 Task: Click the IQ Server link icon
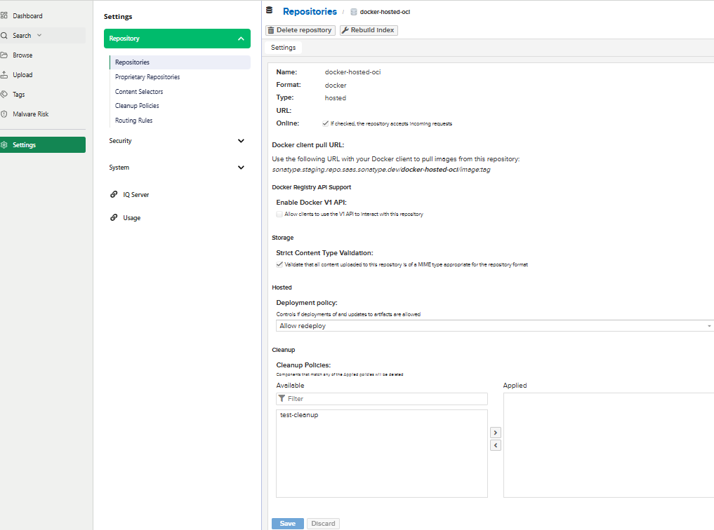pos(114,195)
